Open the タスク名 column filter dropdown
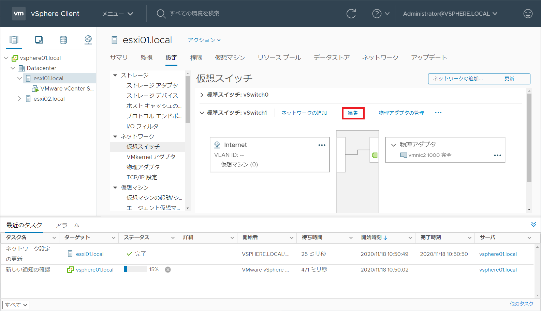 click(x=54, y=238)
